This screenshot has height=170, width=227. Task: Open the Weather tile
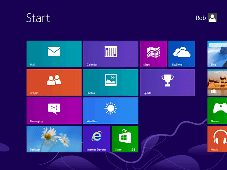coord(111,111)
